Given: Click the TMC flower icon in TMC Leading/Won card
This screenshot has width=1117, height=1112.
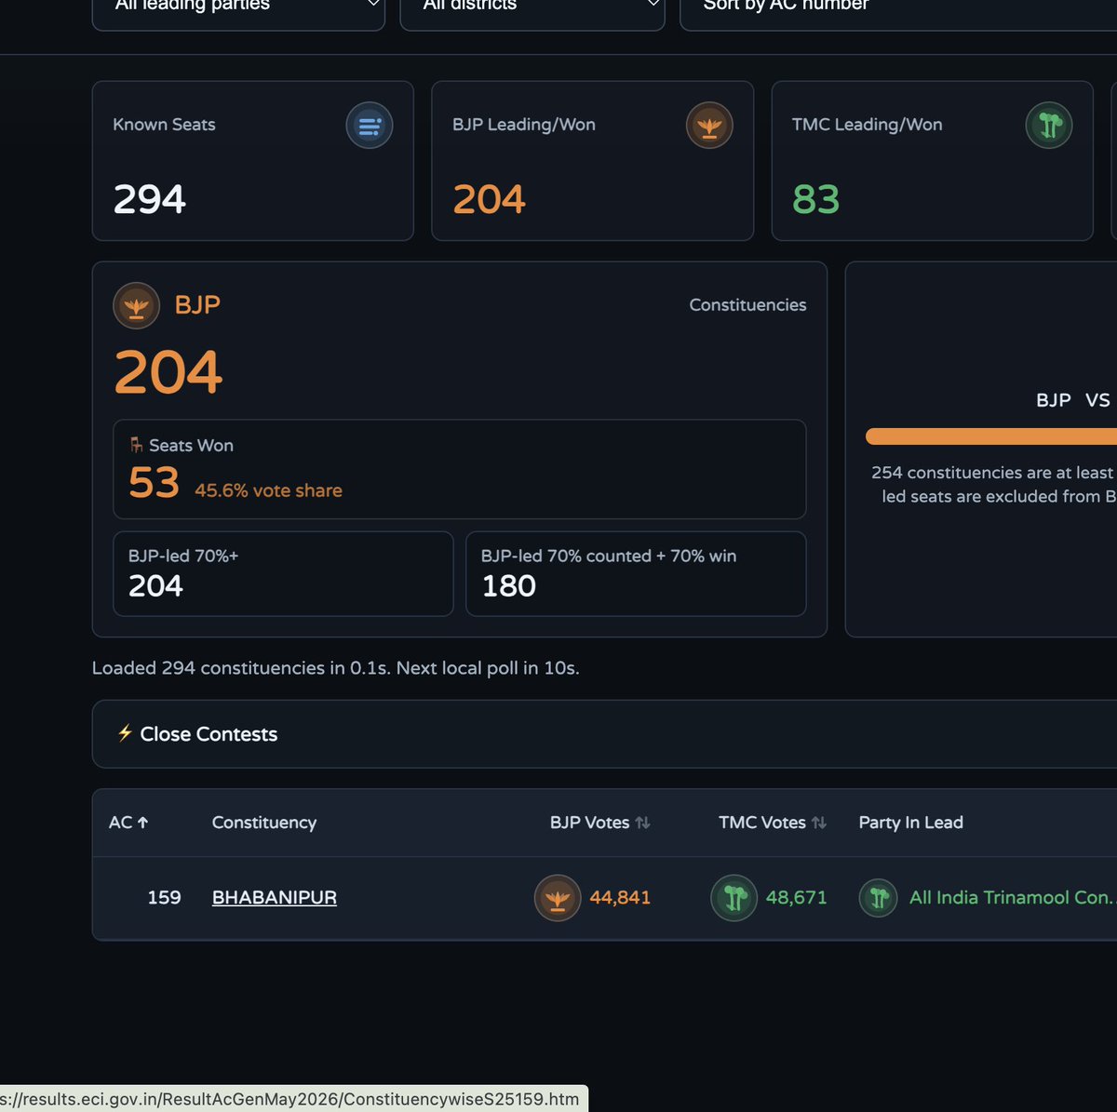Looking at the screenshot, I should tap(1049, 126).
